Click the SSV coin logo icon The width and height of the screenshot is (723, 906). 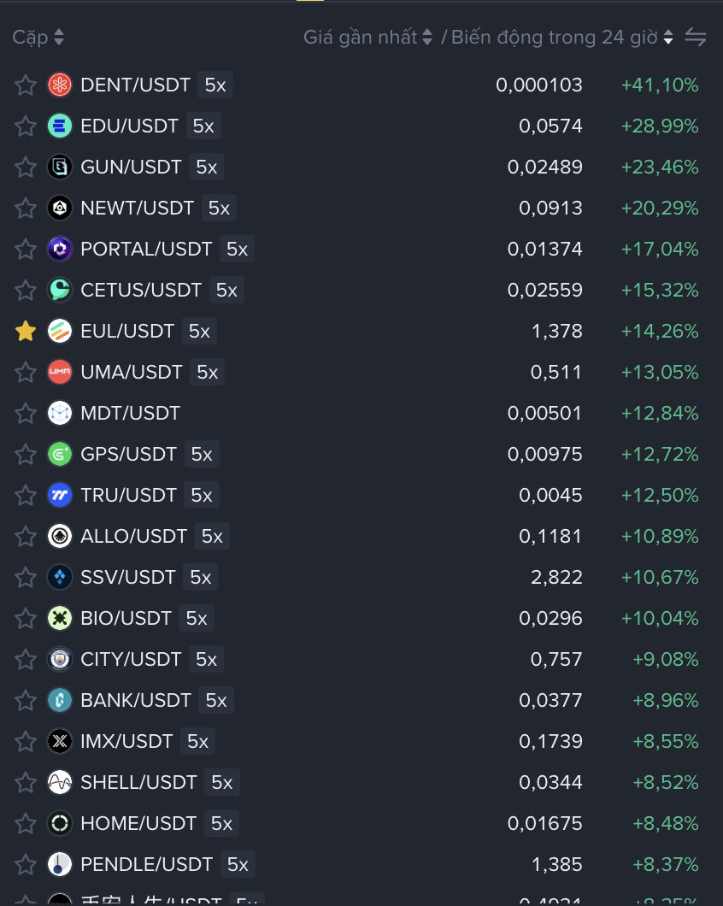[x=60, y=577]
